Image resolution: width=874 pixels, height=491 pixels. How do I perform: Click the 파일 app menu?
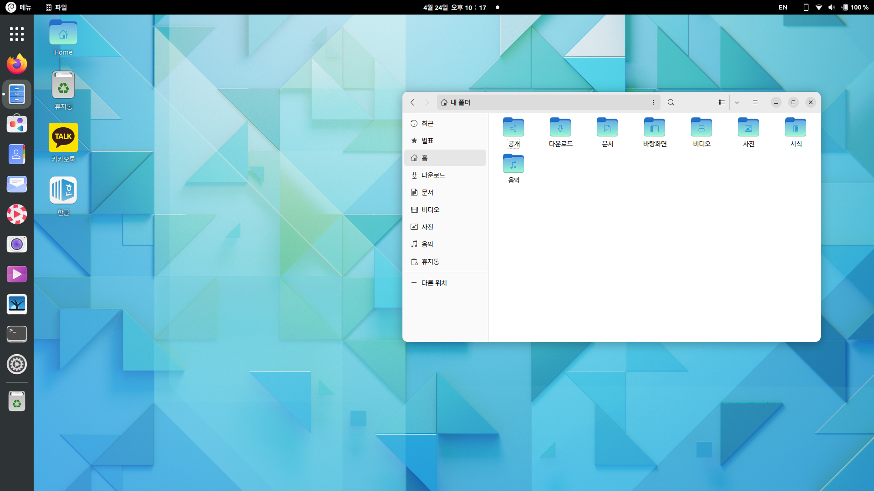56,7
